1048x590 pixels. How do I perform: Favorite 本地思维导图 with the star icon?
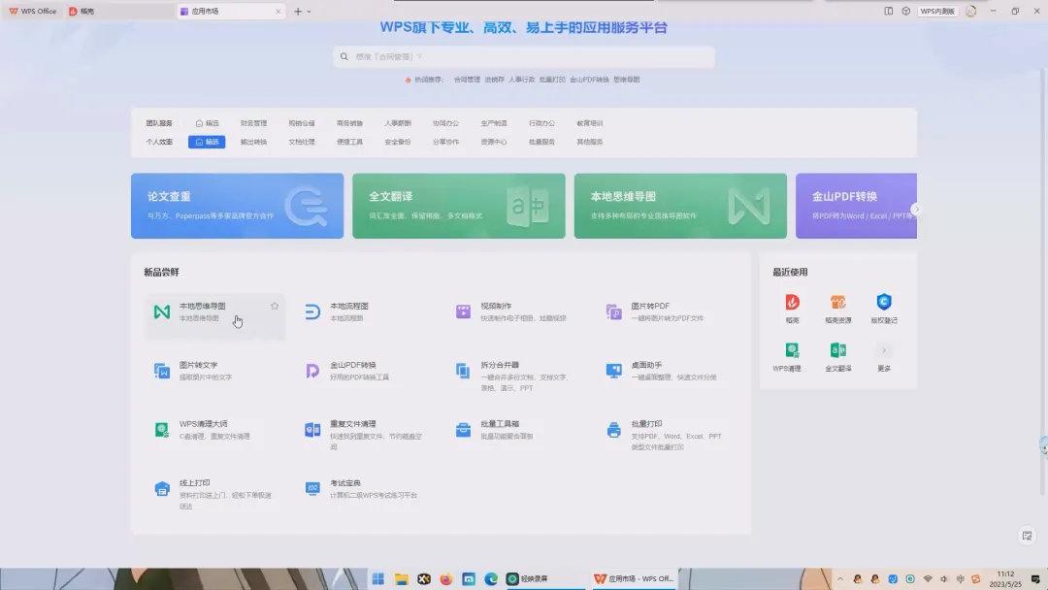pos(274,306)
